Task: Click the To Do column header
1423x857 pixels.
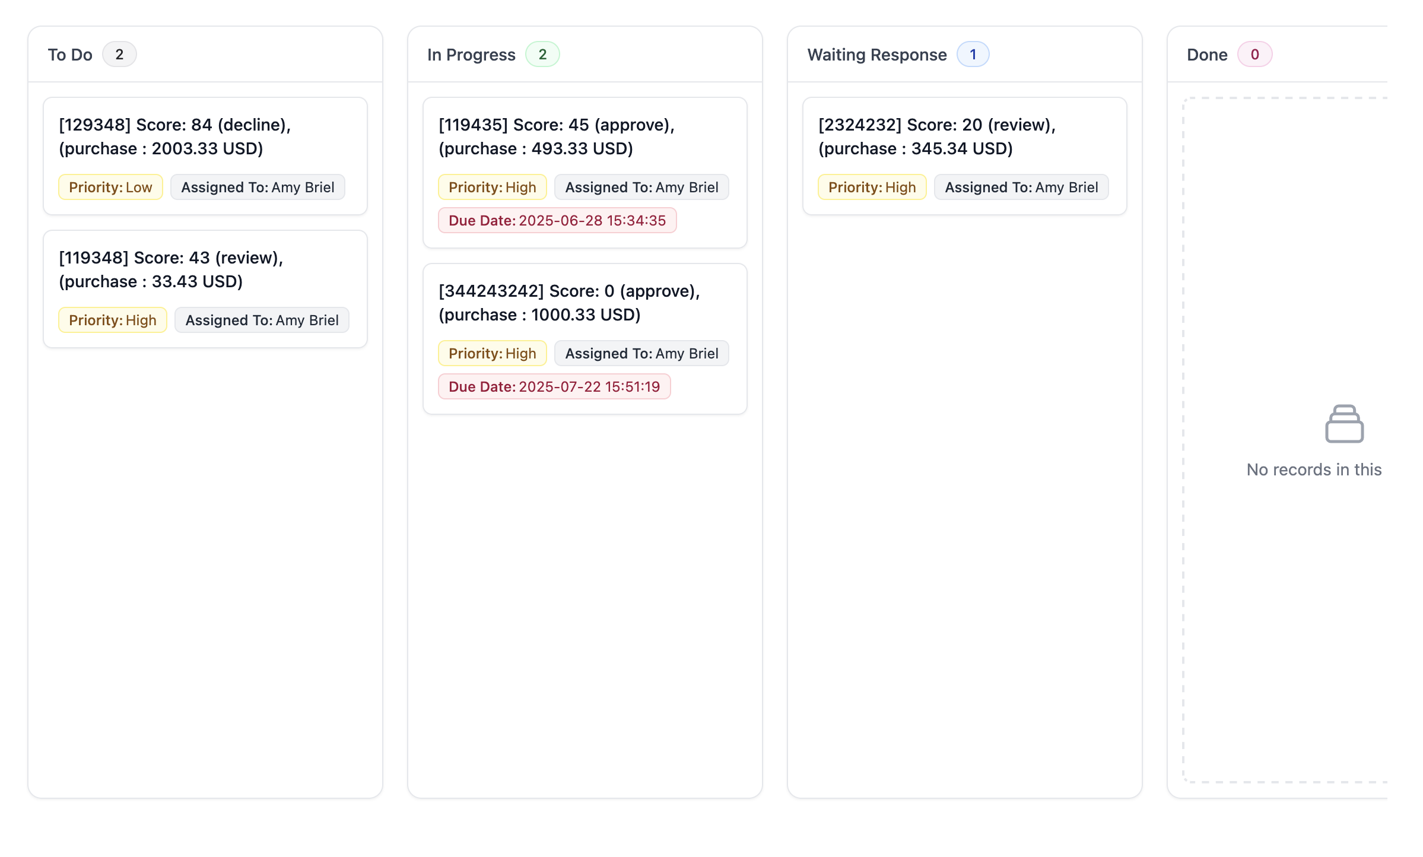Action: (70, 55)
